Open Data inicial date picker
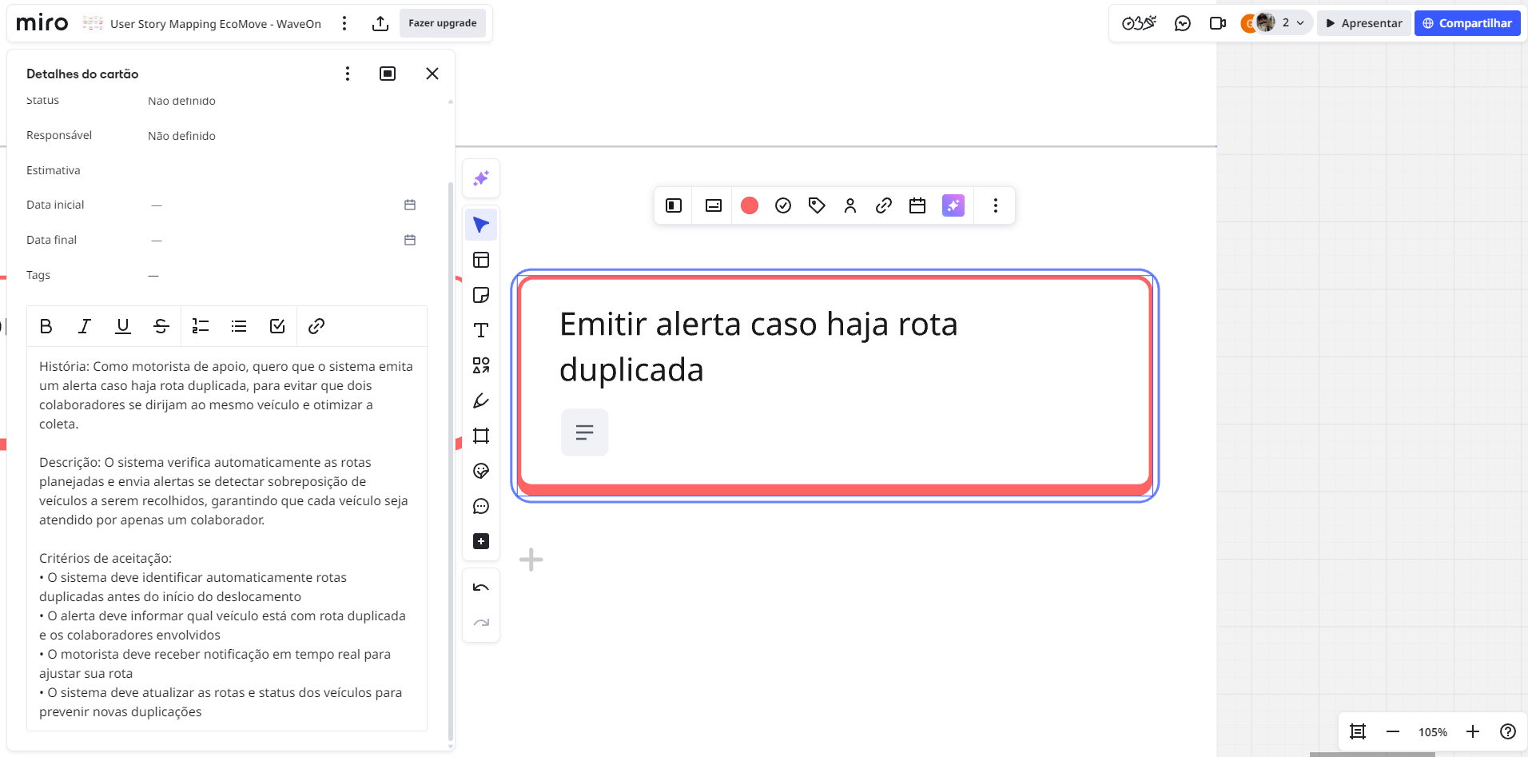The width and height of the screenshot is (1528, 757). tap(410, 205)
